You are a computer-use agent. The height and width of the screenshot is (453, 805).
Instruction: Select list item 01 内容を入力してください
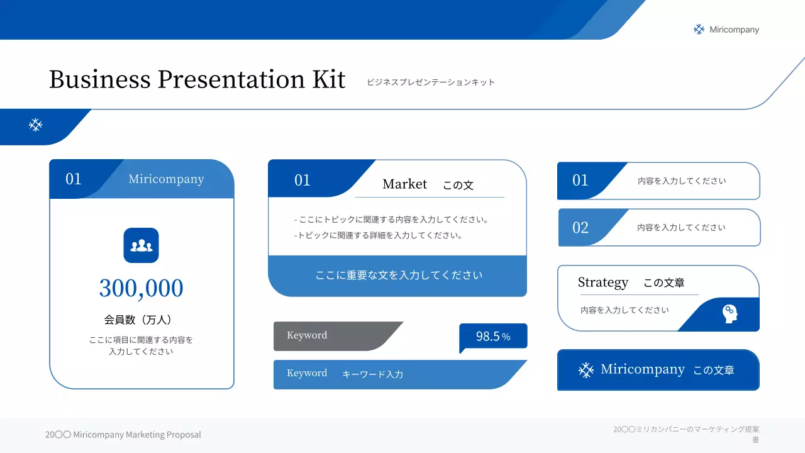682,181
